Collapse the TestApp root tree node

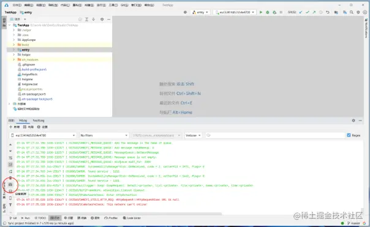[x=9, y=25]
